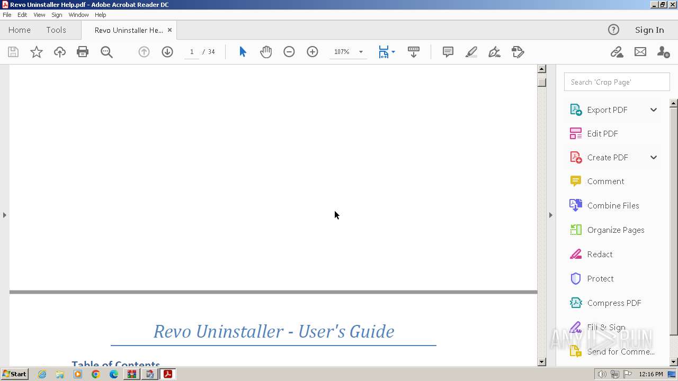Click the Share with others person icon

coord(663,52)
